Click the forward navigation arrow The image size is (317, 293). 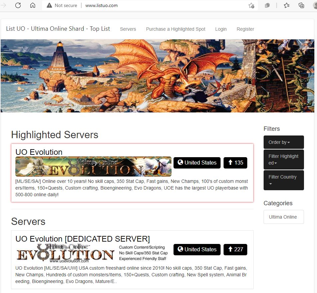tap(3, 5)
